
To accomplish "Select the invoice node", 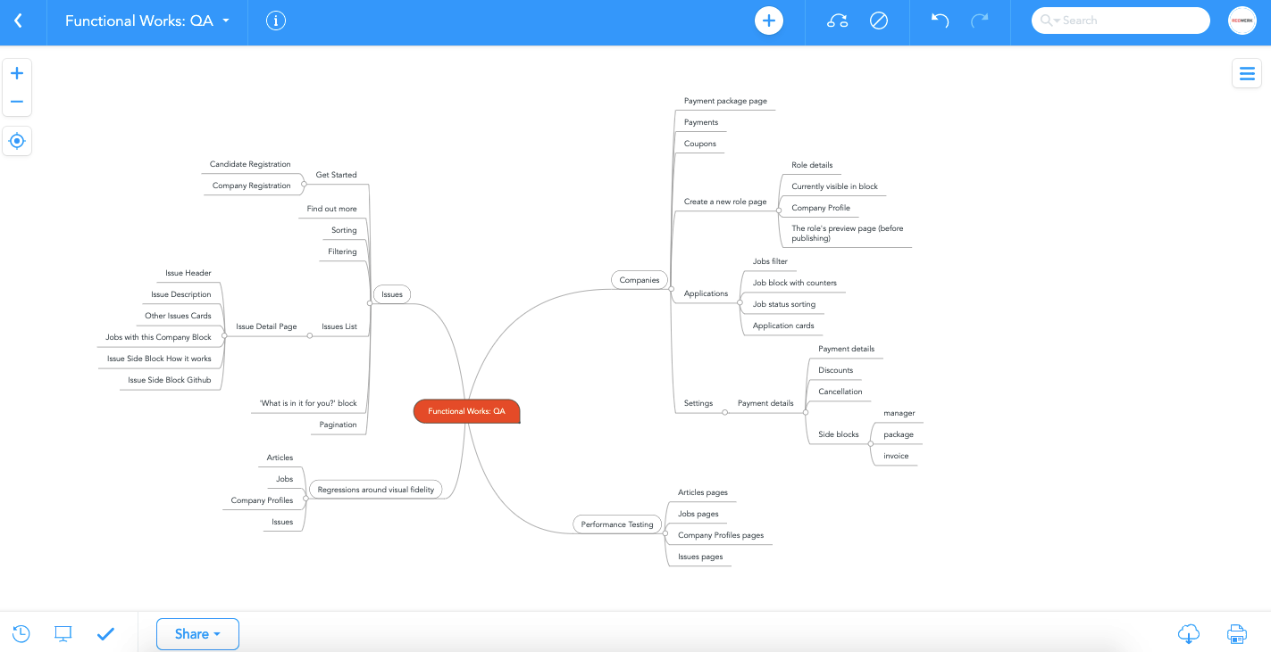I will coord(896,456).
